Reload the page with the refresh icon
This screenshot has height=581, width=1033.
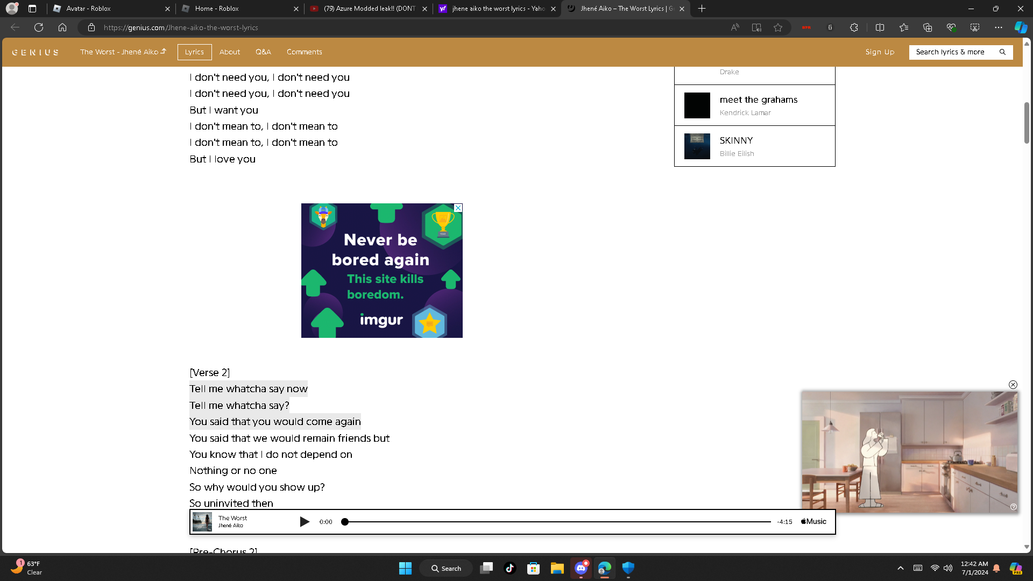pyautogui.click(x=39, y=27)
